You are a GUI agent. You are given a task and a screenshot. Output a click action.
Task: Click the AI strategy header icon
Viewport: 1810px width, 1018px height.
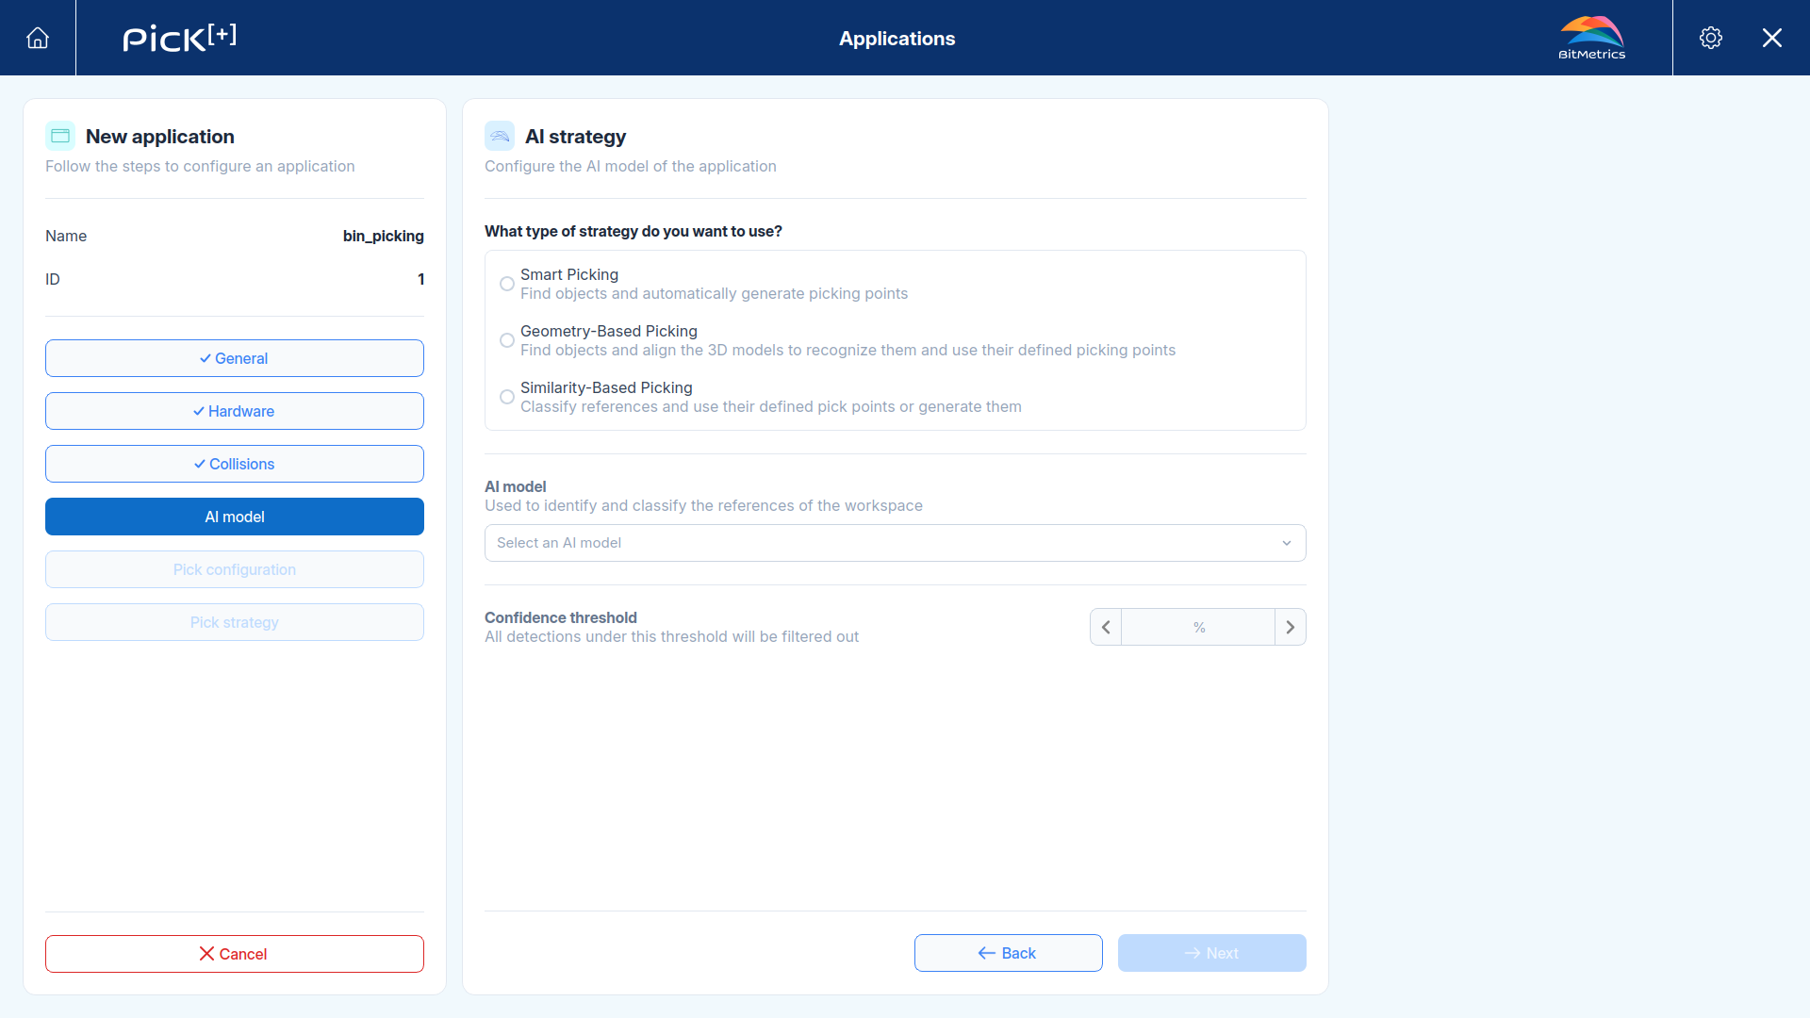click(500, 136)
